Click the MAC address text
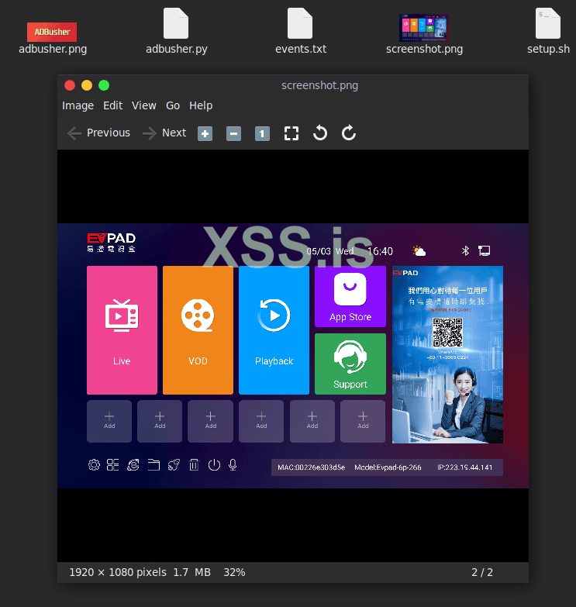This screenshot has width=576, height=607. click(x=311, y=467)
